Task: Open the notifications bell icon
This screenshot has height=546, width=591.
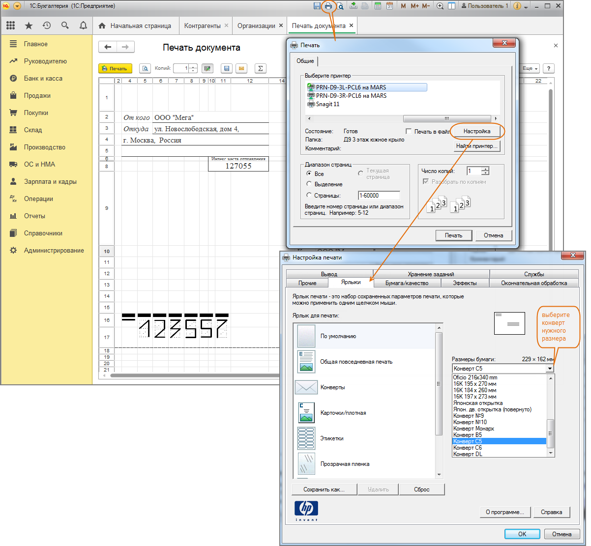Action: pyautogui.click(x=83, y=26)
